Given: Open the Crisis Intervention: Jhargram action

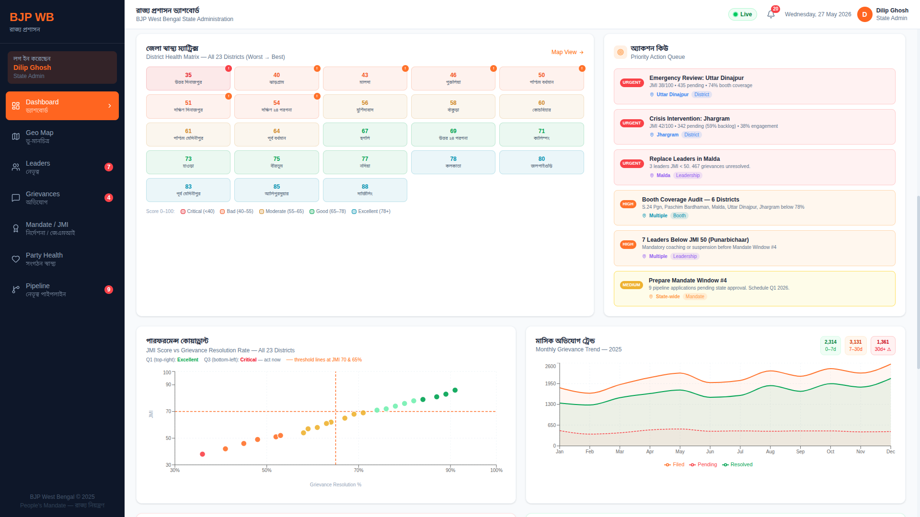Looking at the screenshot, I should [754, 127].
